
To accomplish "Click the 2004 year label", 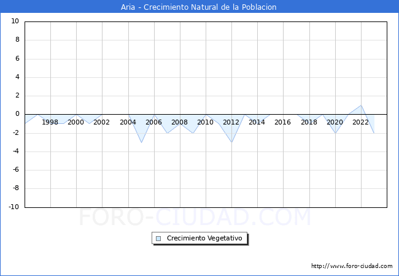I will pos(128,122).
